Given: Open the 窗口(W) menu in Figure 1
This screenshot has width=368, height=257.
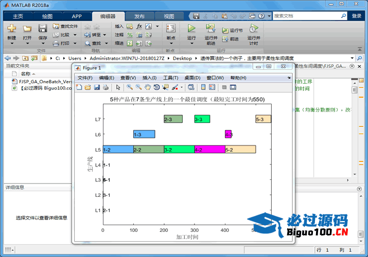Looking at the screenshot, I should 215,78.
